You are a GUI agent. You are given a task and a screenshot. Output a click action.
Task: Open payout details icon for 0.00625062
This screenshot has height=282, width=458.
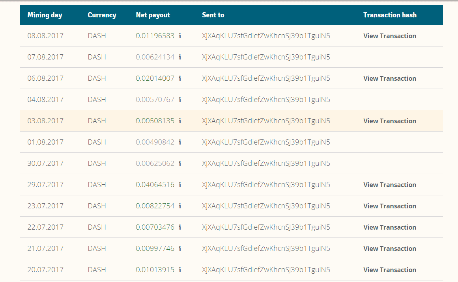[180, 163]
